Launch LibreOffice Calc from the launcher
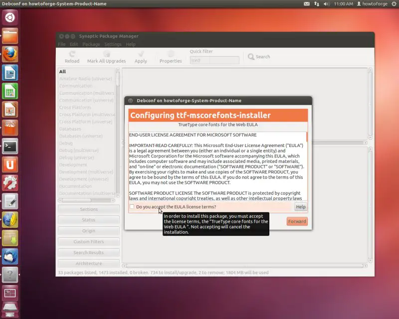 pos(10,91)
